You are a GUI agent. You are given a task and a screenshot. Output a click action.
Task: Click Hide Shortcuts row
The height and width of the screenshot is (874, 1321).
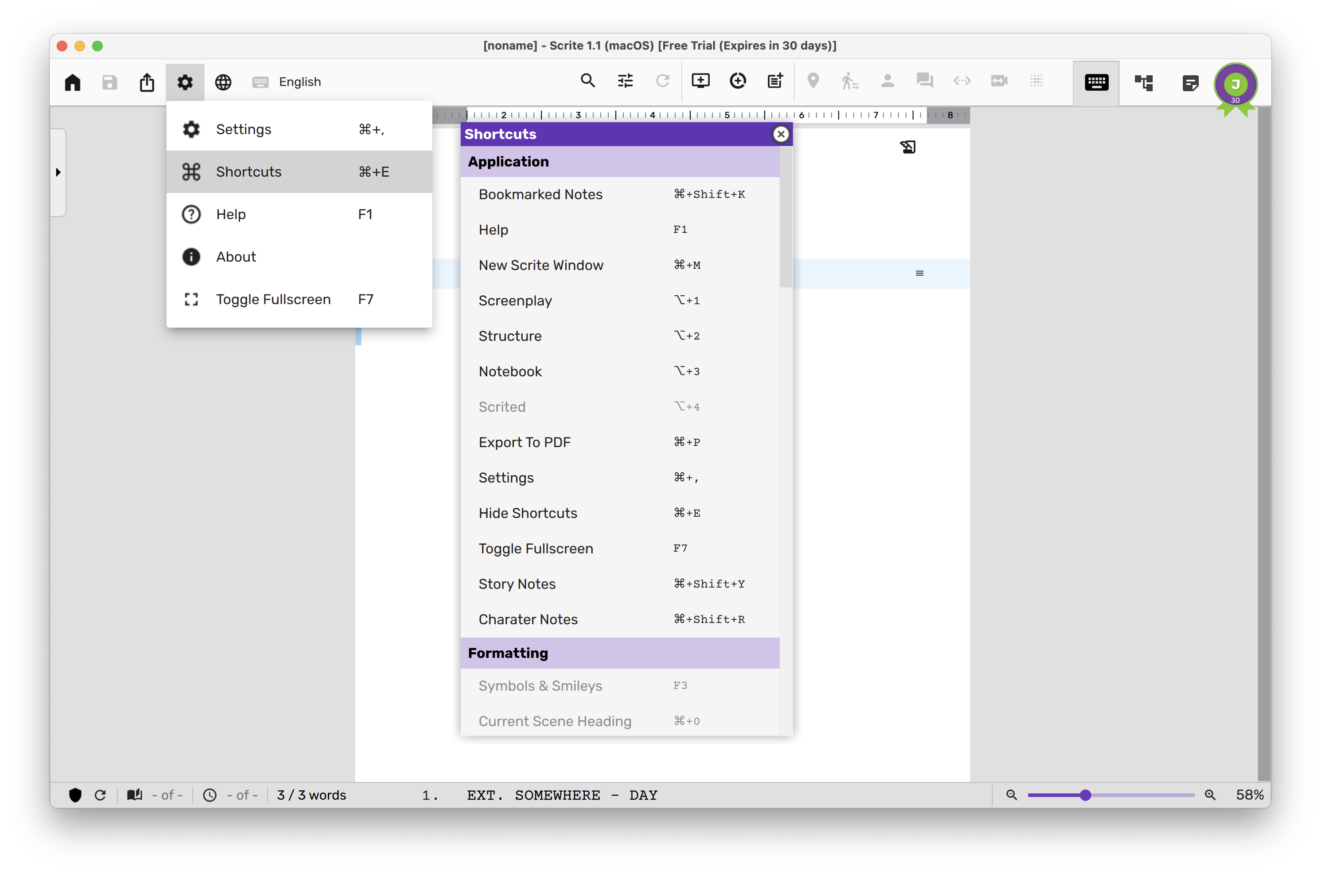[x=619, y=513]
